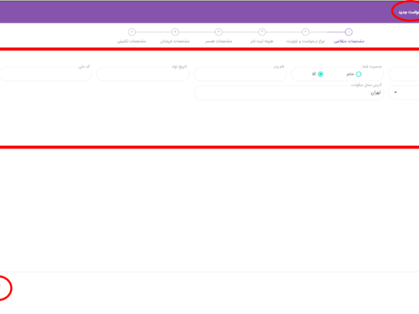This screenshot has width=419, height=314.
Task: Click the step 5 circle in the stepper
Action: click(175, 31)
